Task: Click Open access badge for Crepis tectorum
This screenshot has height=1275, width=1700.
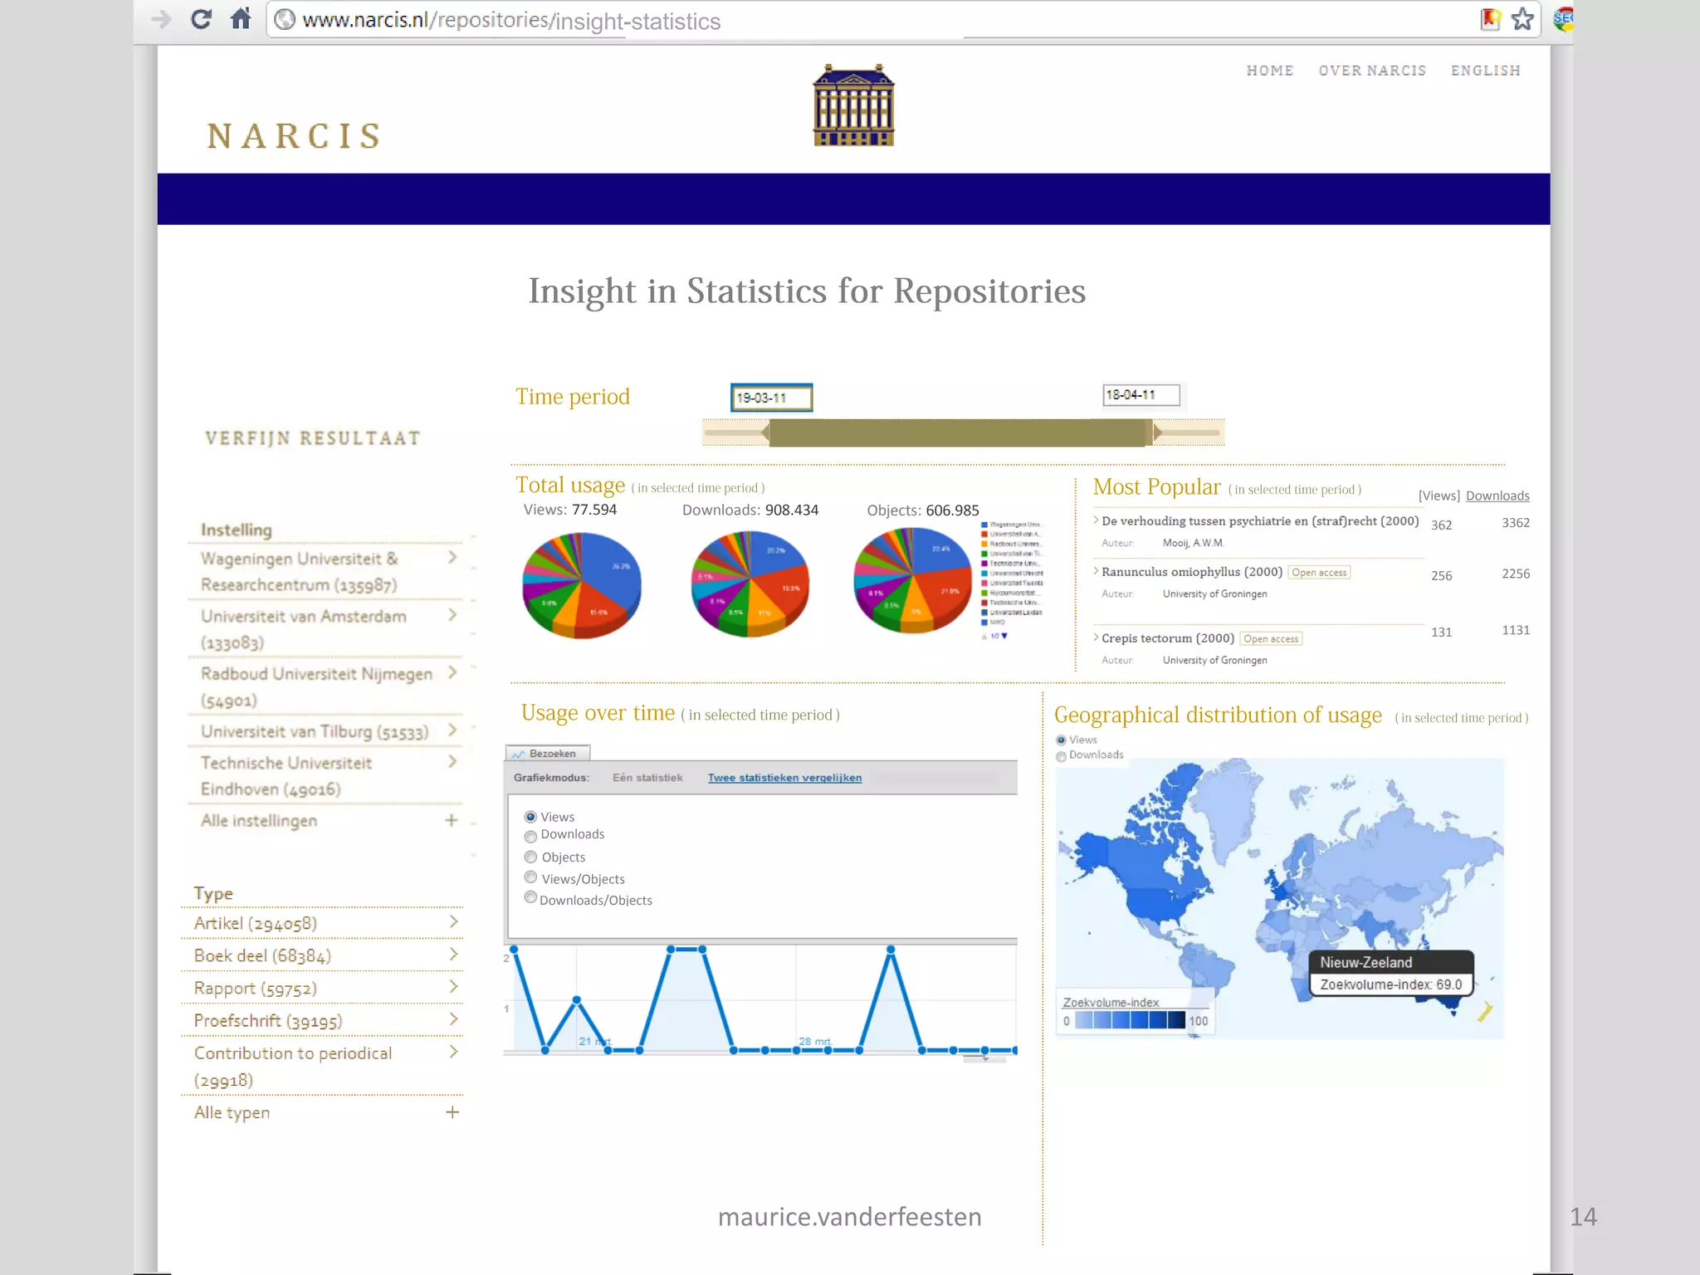Action: [x=1271, y=639]
